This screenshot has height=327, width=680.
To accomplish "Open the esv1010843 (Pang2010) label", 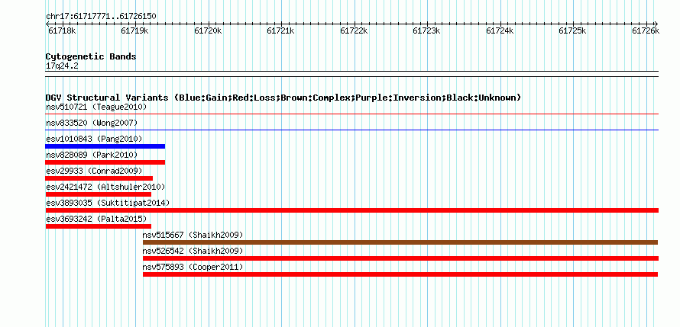I will [x=94, y=139].
